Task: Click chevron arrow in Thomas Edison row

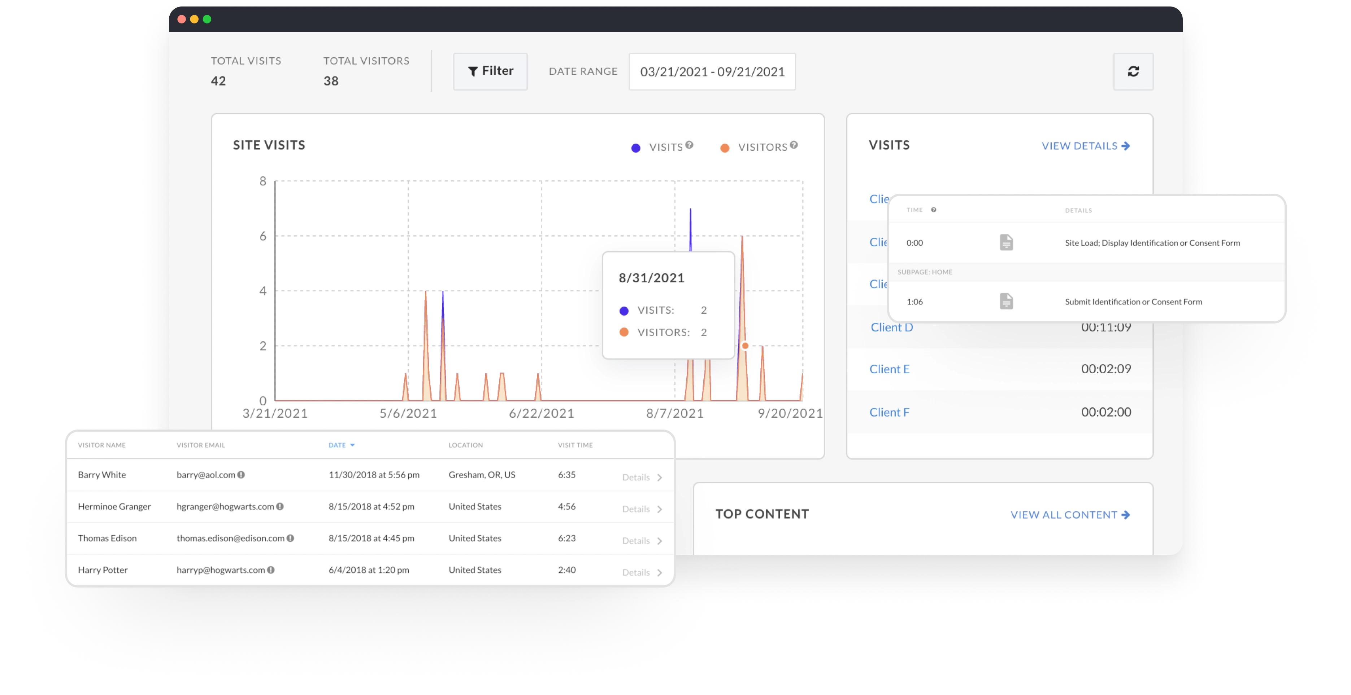Action: pos(659,541)
